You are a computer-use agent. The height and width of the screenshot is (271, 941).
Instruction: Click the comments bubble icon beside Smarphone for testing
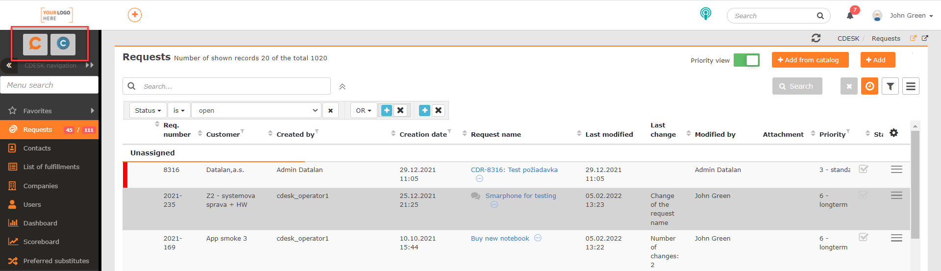[x=475, y=196]
